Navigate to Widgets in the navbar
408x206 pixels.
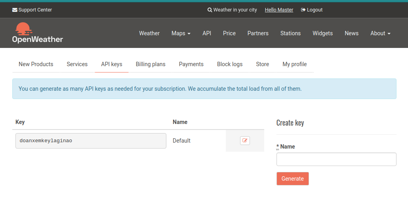point(322,33)
